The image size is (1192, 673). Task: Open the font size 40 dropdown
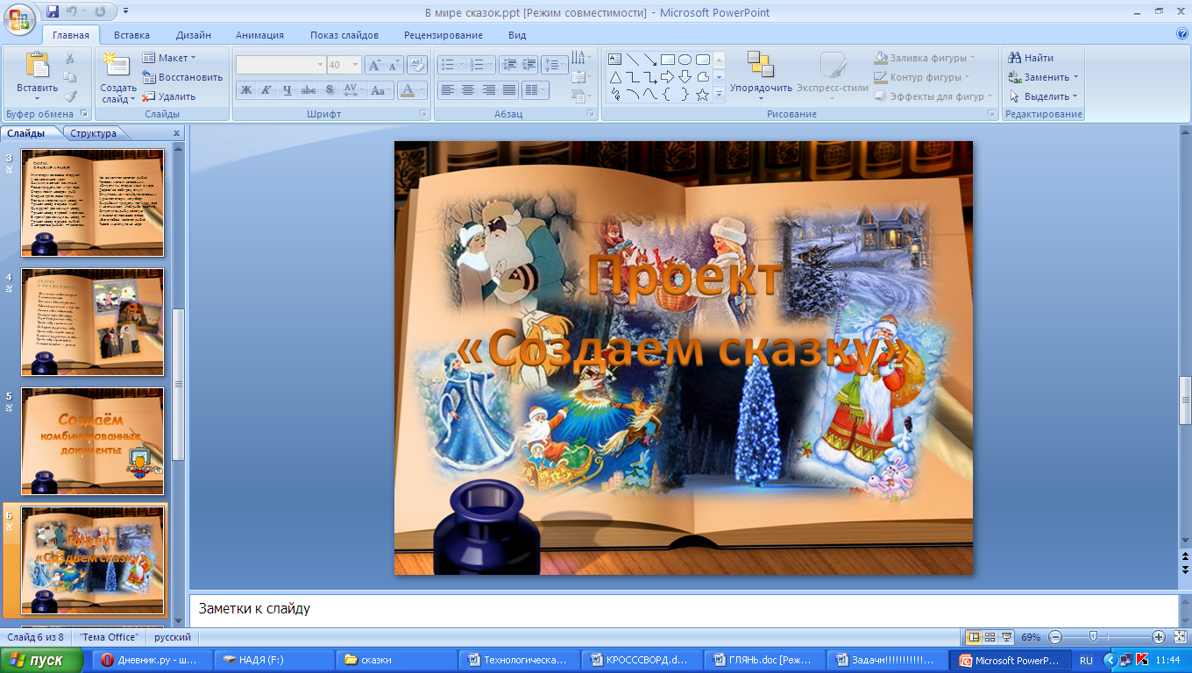(355, 65)
